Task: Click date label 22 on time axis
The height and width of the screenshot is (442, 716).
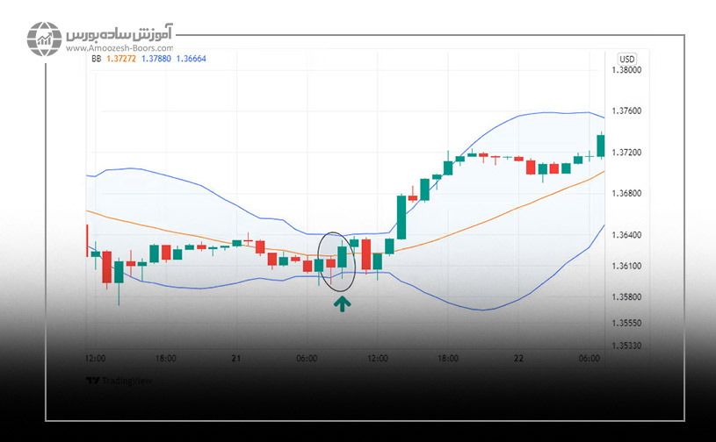Action: point(519,359)
